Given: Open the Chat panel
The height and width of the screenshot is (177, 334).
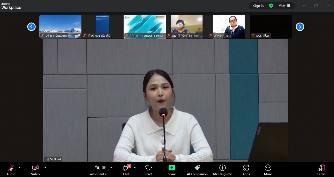Looking at the screenshot, I should [126, 170].
